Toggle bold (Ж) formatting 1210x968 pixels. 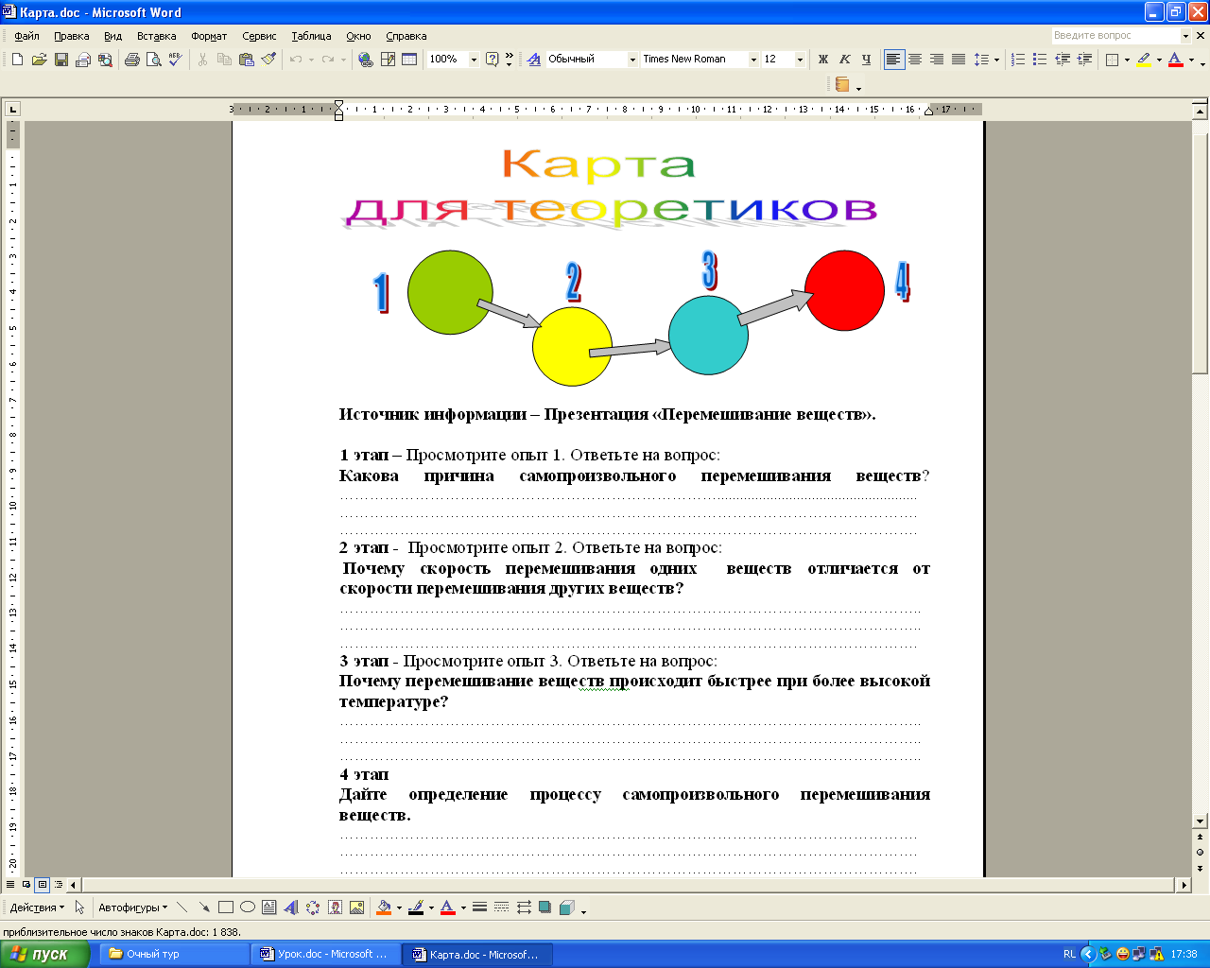point(822,60)
